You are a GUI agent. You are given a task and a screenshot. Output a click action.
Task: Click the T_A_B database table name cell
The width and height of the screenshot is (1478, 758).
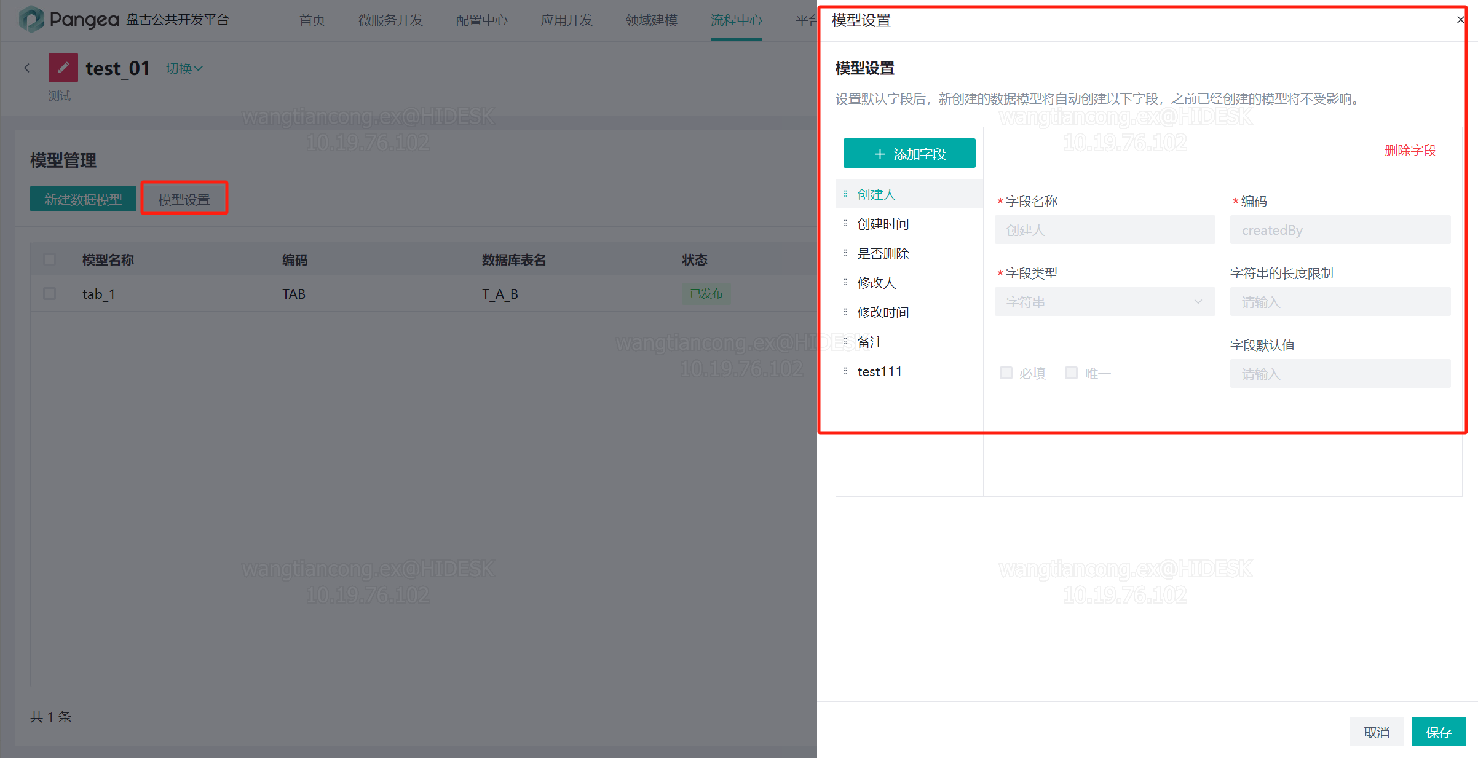coord(500,294)
